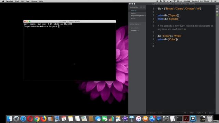The image size is (219, 123).
Task: Open Numbers chart icon in Dock
Action: (111, 119)
